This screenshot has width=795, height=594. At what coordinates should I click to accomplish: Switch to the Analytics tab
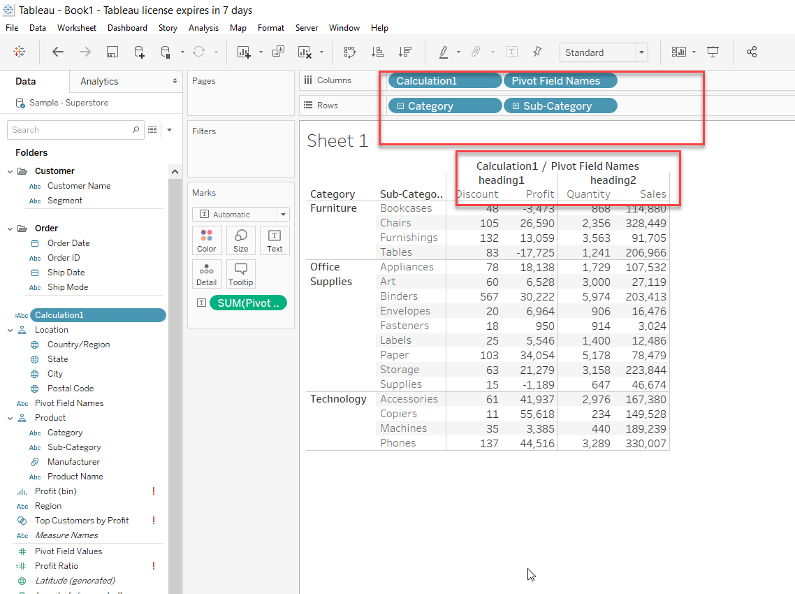pyautogui.click(x=99, y=81)
